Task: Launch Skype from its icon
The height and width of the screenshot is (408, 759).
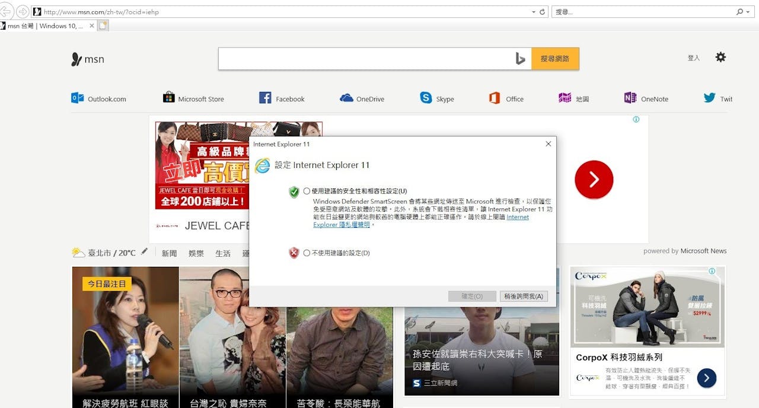Action: [426, 98]
